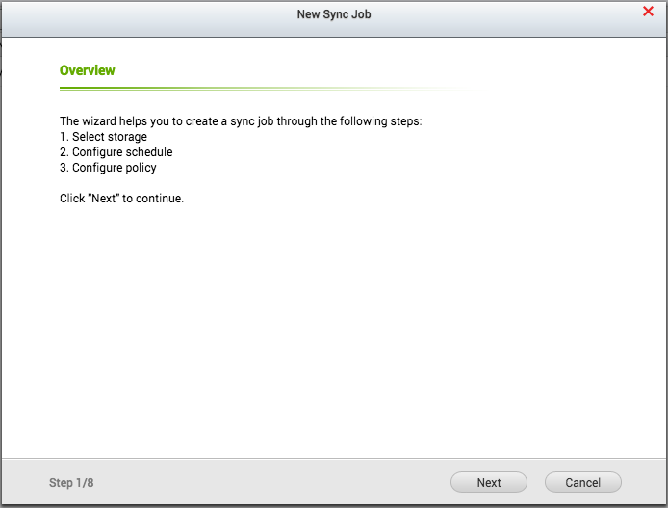Click the Next button
The image size is (668, 508).
[x=489, y=482]
